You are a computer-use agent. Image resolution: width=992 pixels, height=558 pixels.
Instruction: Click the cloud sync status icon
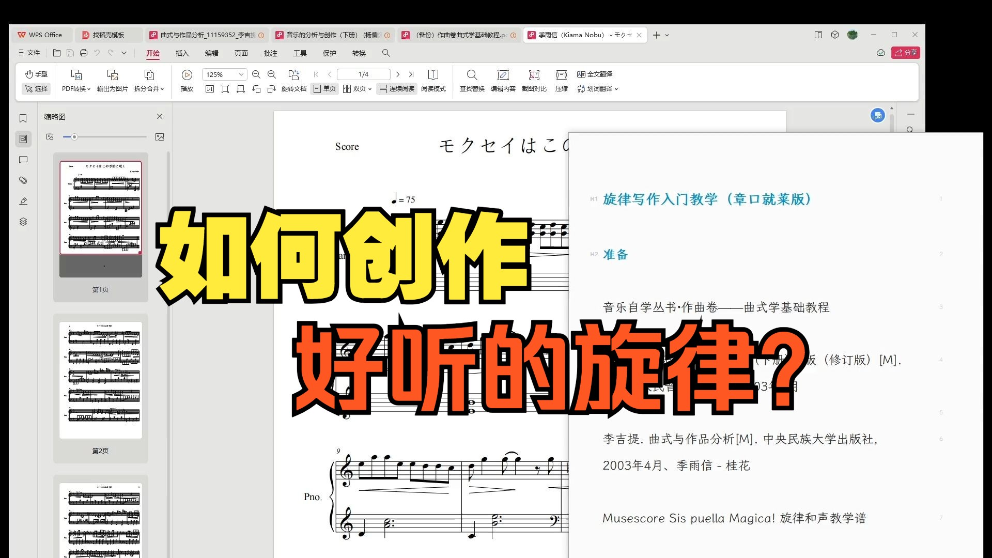click(881, 53)
